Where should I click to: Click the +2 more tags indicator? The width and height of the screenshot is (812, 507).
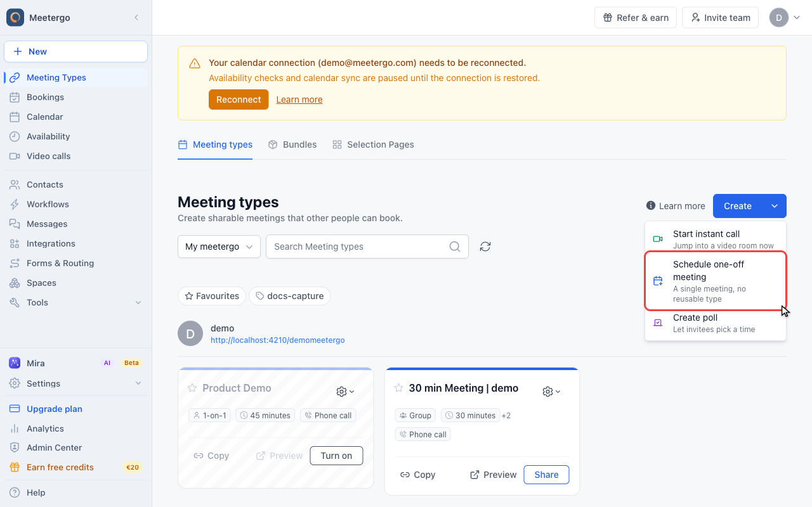tap(506, 416)
